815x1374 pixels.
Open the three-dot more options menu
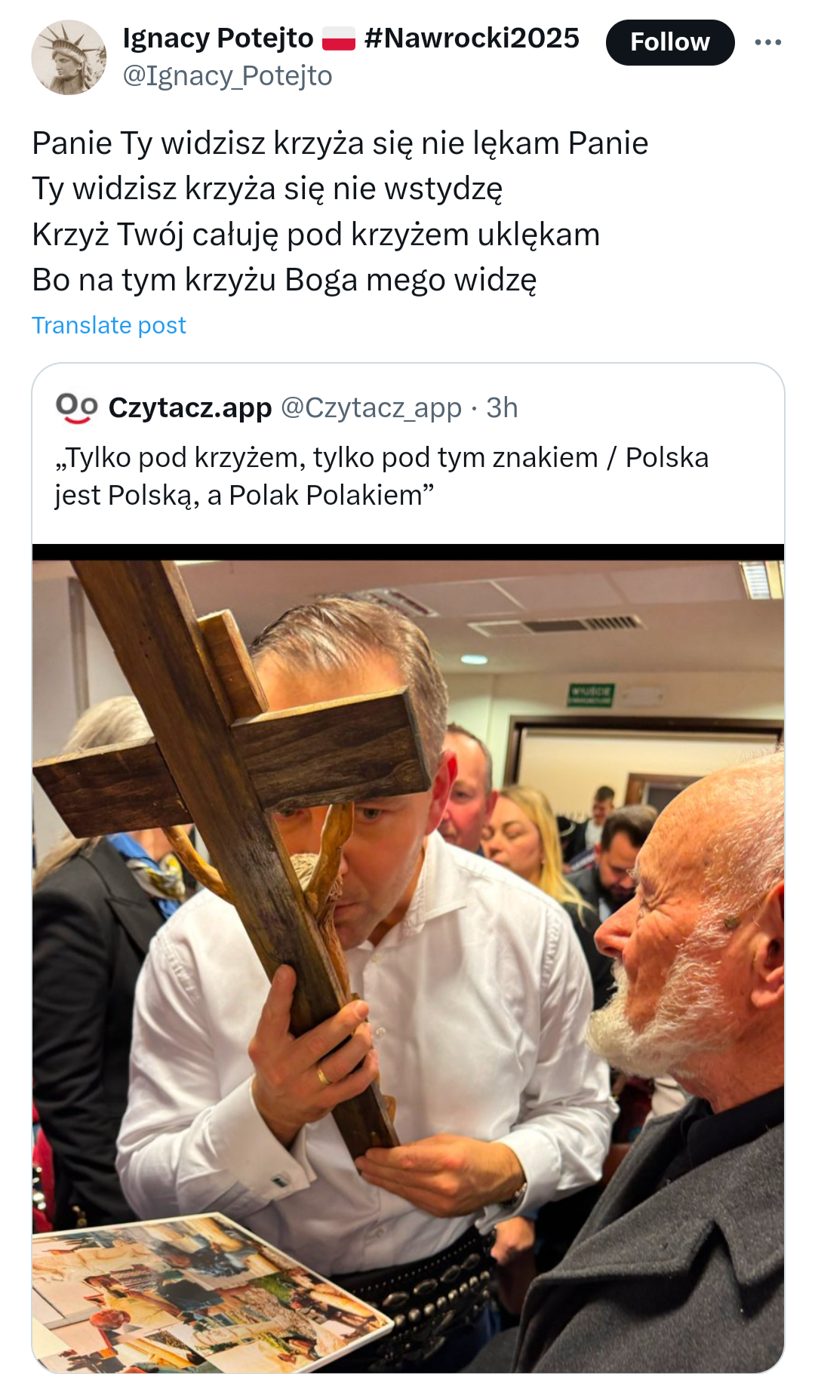767,42
